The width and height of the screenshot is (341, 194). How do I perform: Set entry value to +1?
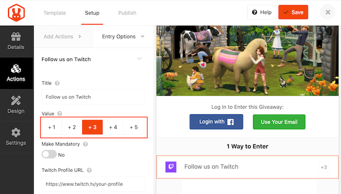pos(52,127)
